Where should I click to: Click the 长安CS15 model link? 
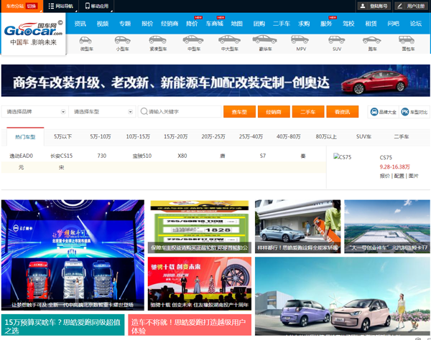click(62, 156)
